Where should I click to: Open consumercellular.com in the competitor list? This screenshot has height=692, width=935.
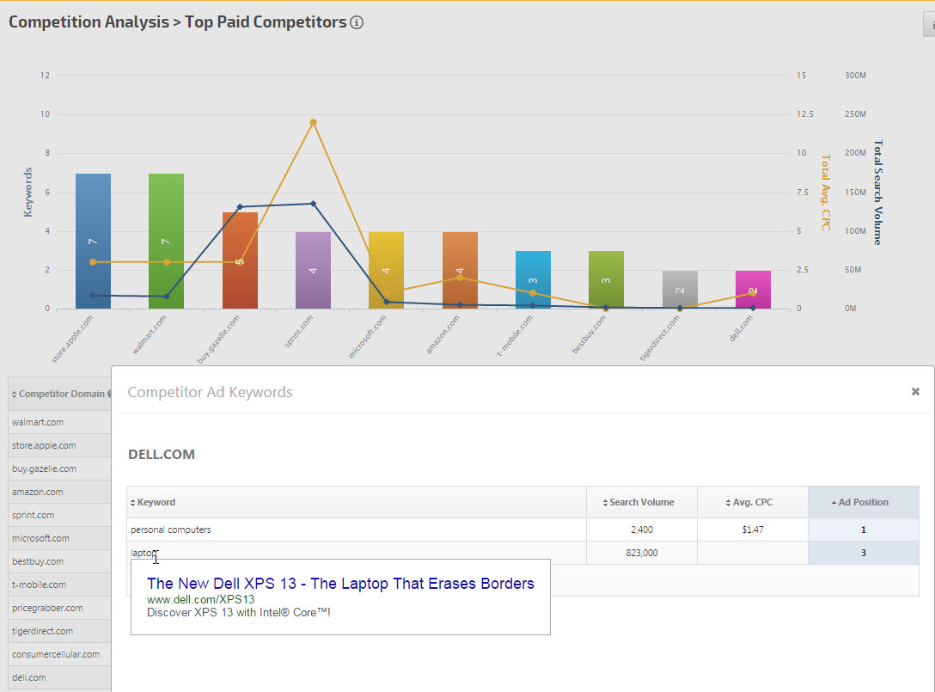(55, 654)
